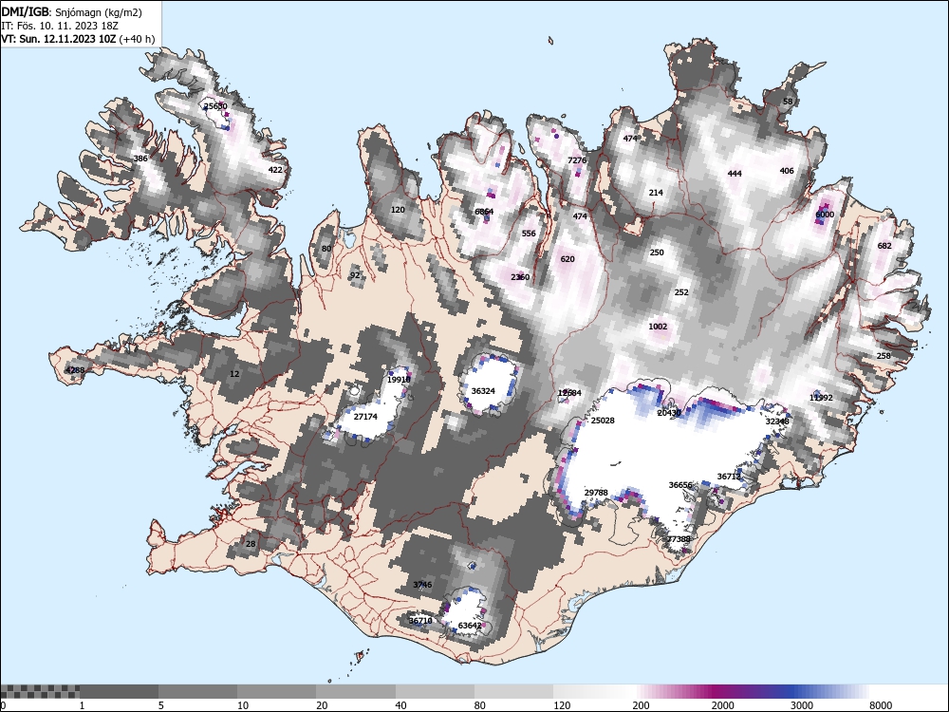
Task: Click the legend tick label '8000'
Action: point(881,705)
